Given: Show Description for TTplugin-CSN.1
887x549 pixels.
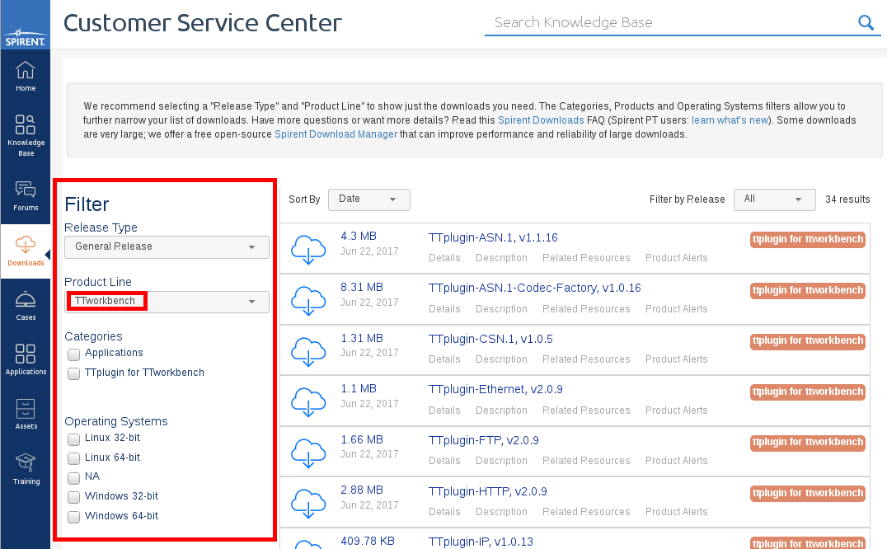Looking at the screenshot, I should 501,359.
